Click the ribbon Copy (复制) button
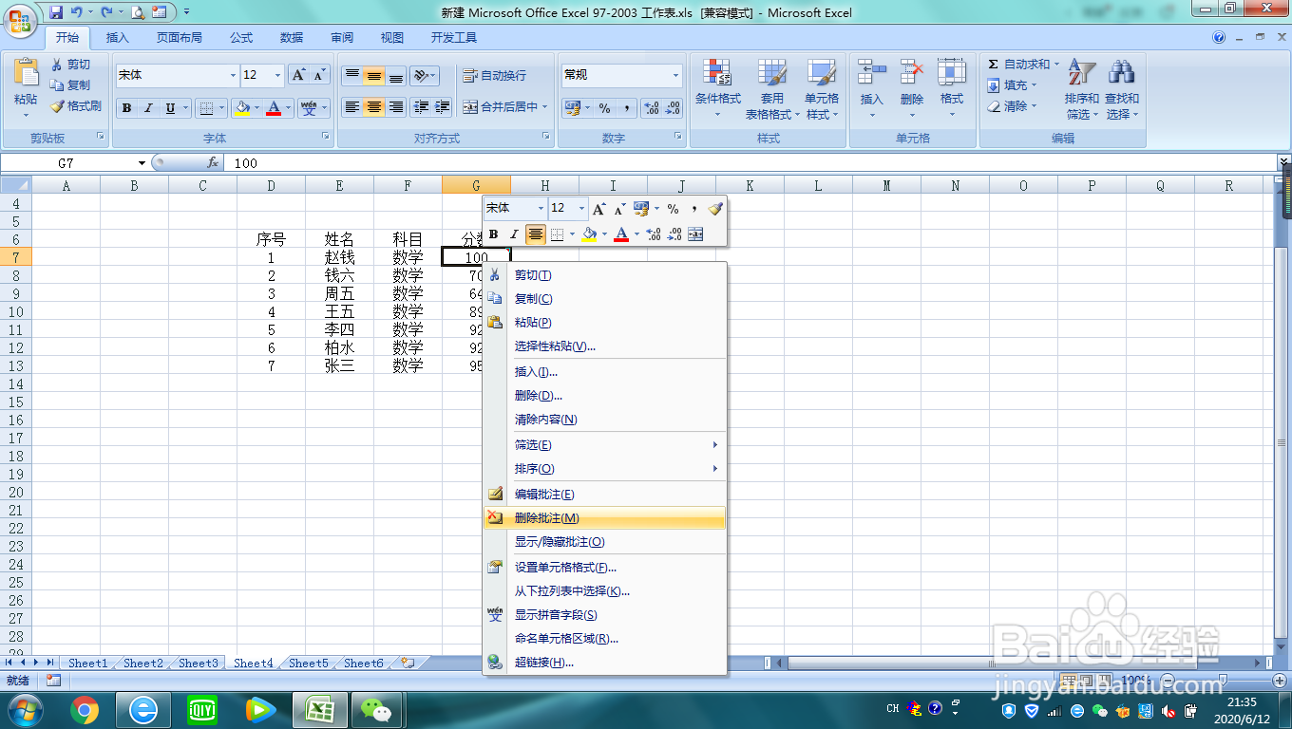Viewport: 1292px width, 729px height. point(71,85)
